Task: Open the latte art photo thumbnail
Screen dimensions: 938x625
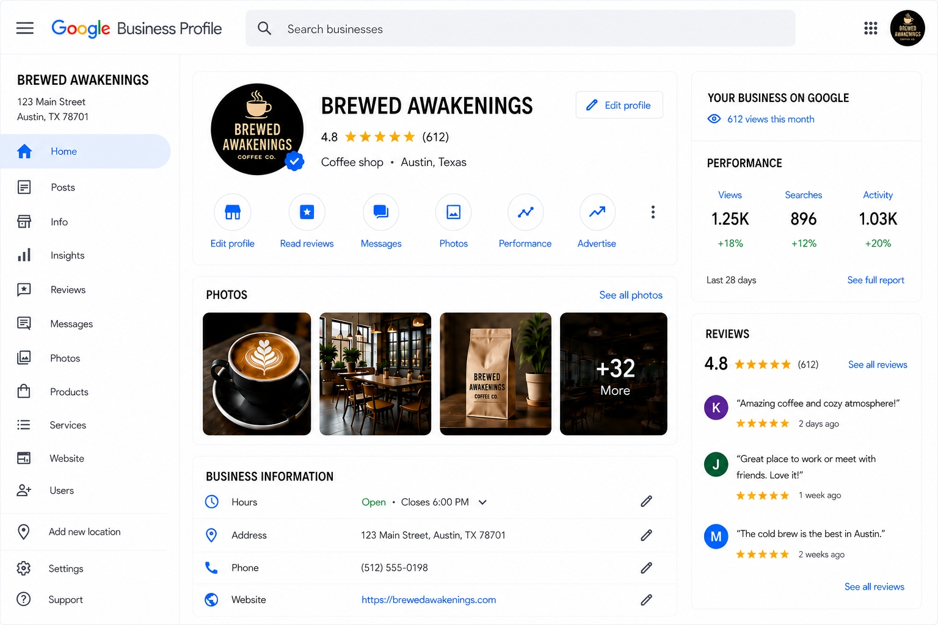Action: tap(256, 374)
